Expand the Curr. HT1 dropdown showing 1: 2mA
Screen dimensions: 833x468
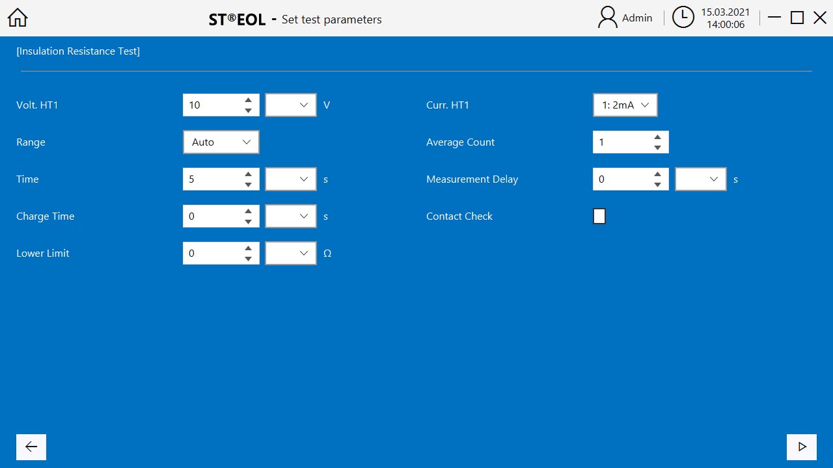tap(625, 105)
